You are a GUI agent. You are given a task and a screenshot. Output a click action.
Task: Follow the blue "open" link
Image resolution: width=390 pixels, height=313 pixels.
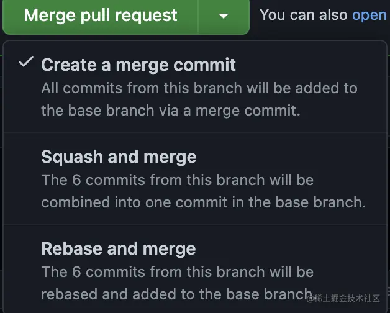click(x=369, y=15)
